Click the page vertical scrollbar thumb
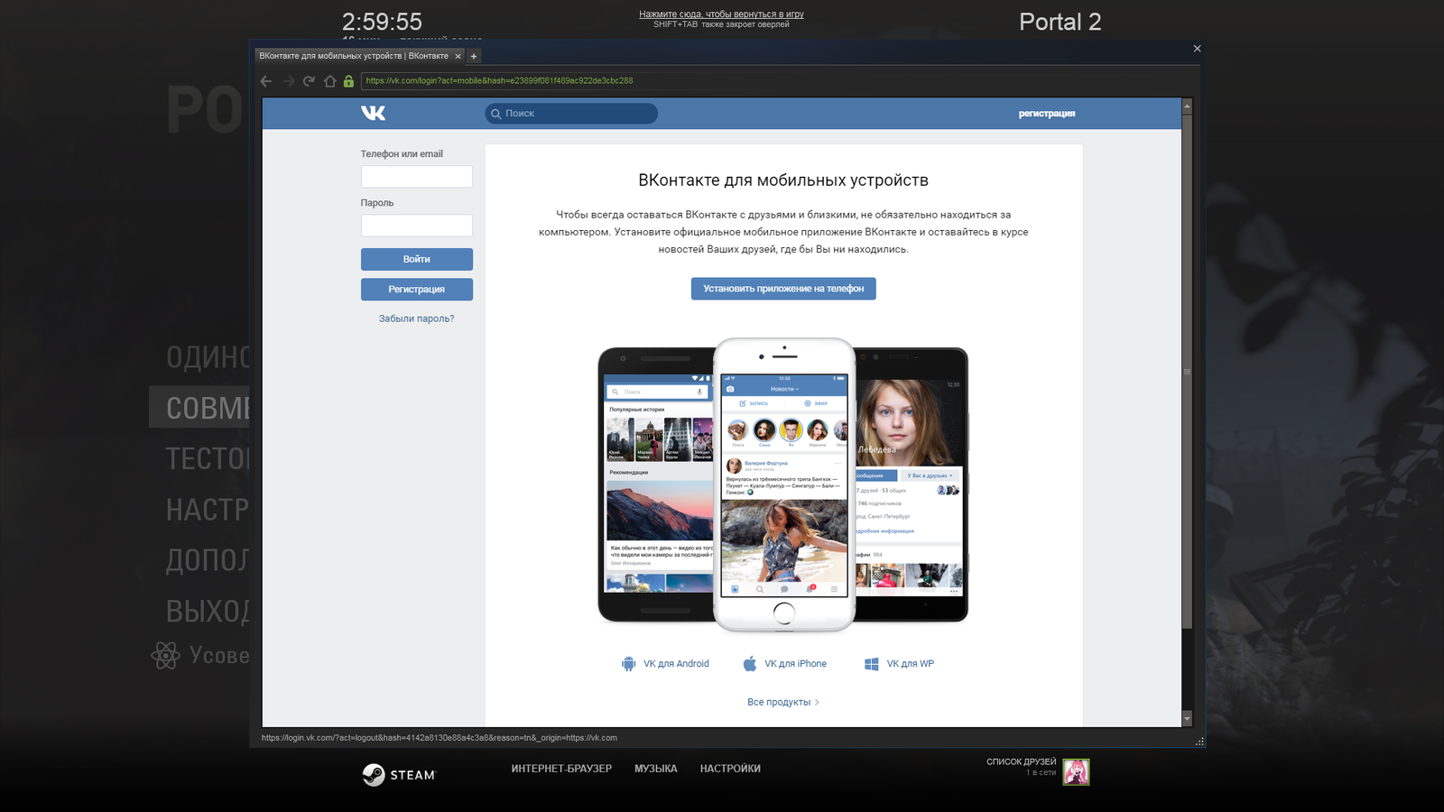1444x812 pixels. click(1187, 370)
